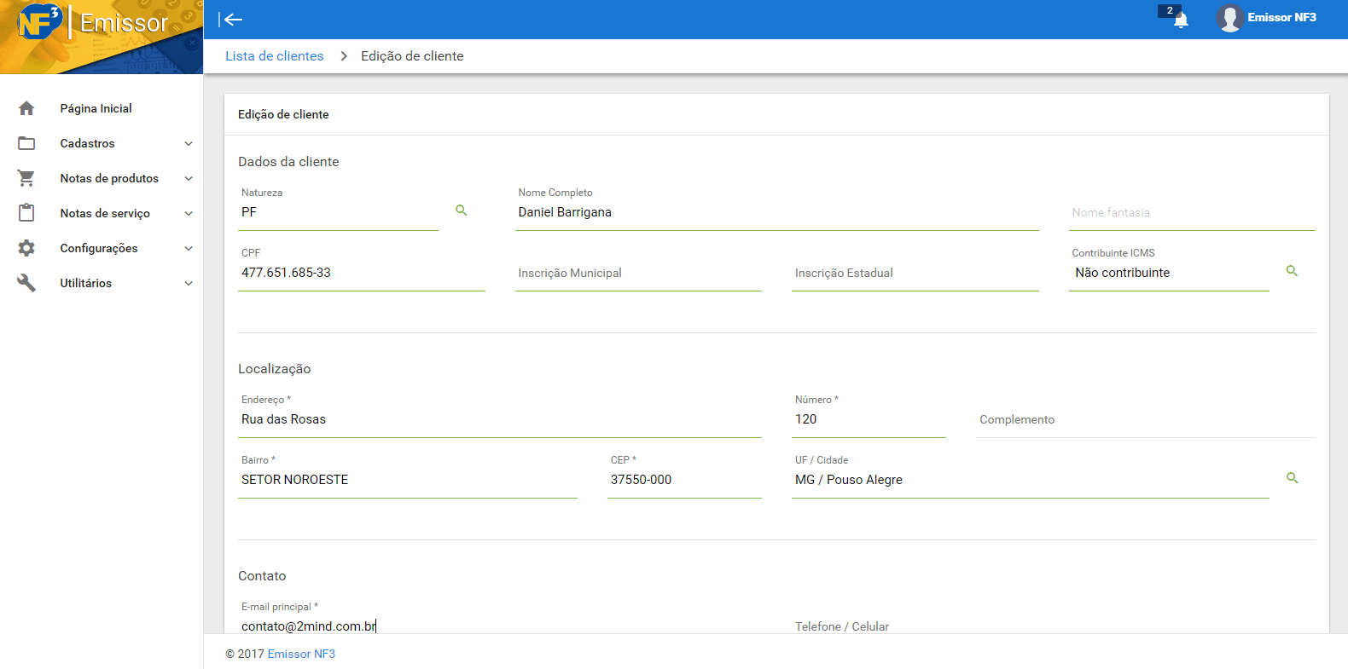Image resolution: width=1348 pixels, height=669 pixels.
Task: Open the Utilitários sidebar menu
Action: click(85, 283)
